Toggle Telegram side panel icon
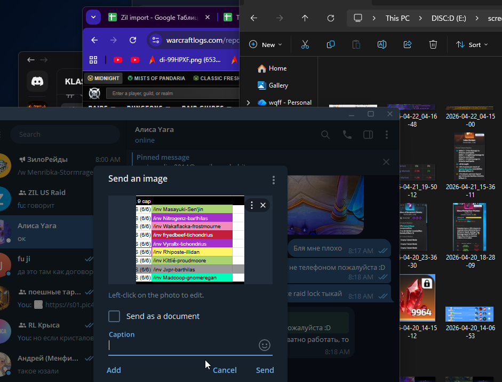Image resolution: width=502 pixels, height=382 pixels. [368, 135]
